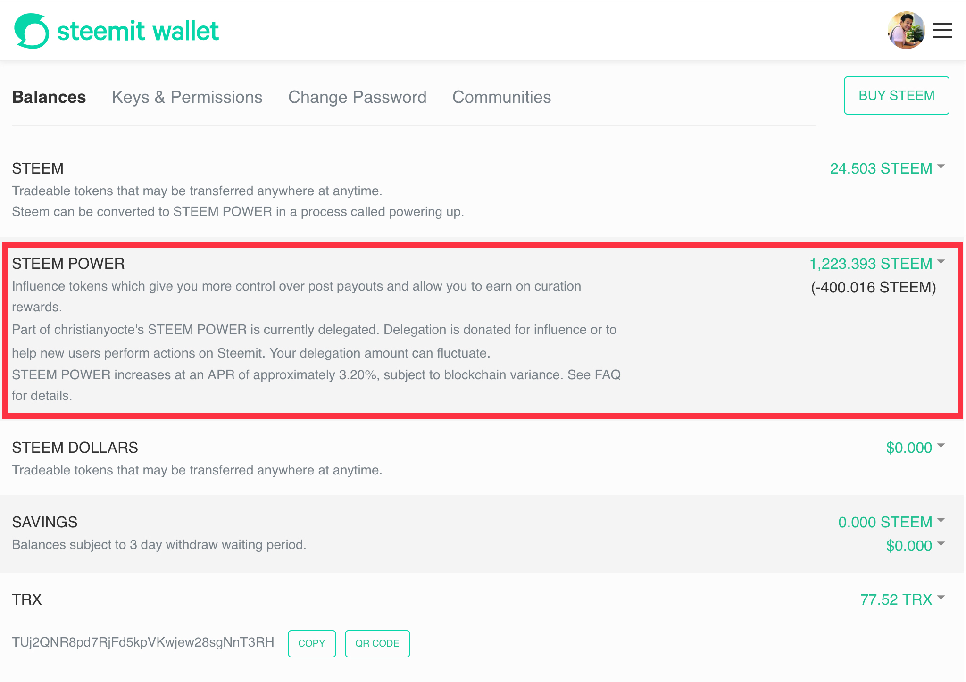The height and width of the screenshot is (682, 966).
Task: Copy the TRX wallet address
Action: coord(312,643)
